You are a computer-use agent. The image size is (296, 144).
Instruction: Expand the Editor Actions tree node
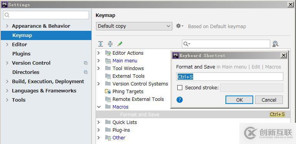coord(99,53)
